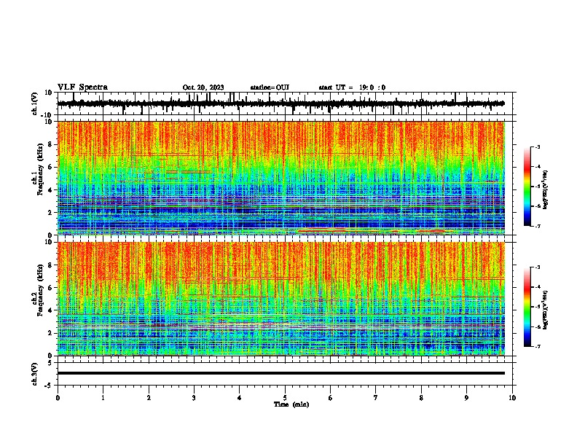Click the "2" kHz tick on ch.2 frequency axis
Viewport: 577px width, 446px height.
[51, 333]
